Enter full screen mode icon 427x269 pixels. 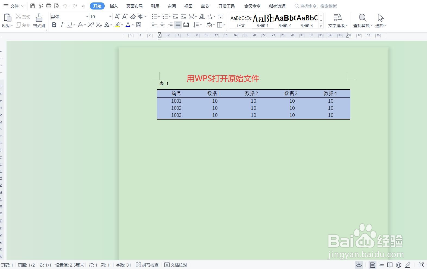point(421,265)
